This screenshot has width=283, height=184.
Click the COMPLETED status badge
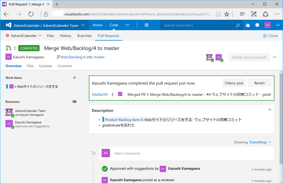tap(29, 48)
